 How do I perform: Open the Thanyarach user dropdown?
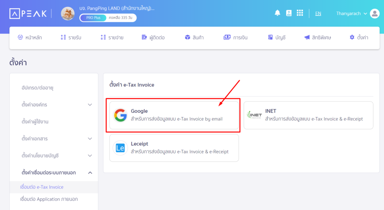tap(351, 13)
